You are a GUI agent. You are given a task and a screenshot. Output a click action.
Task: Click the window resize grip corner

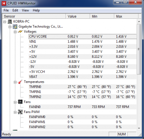[x=140, y=135]
